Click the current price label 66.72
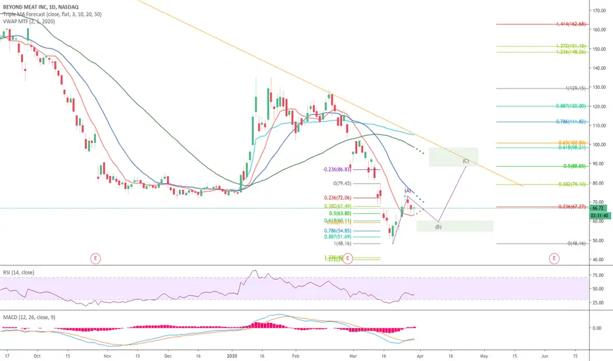 coord(598,209)
